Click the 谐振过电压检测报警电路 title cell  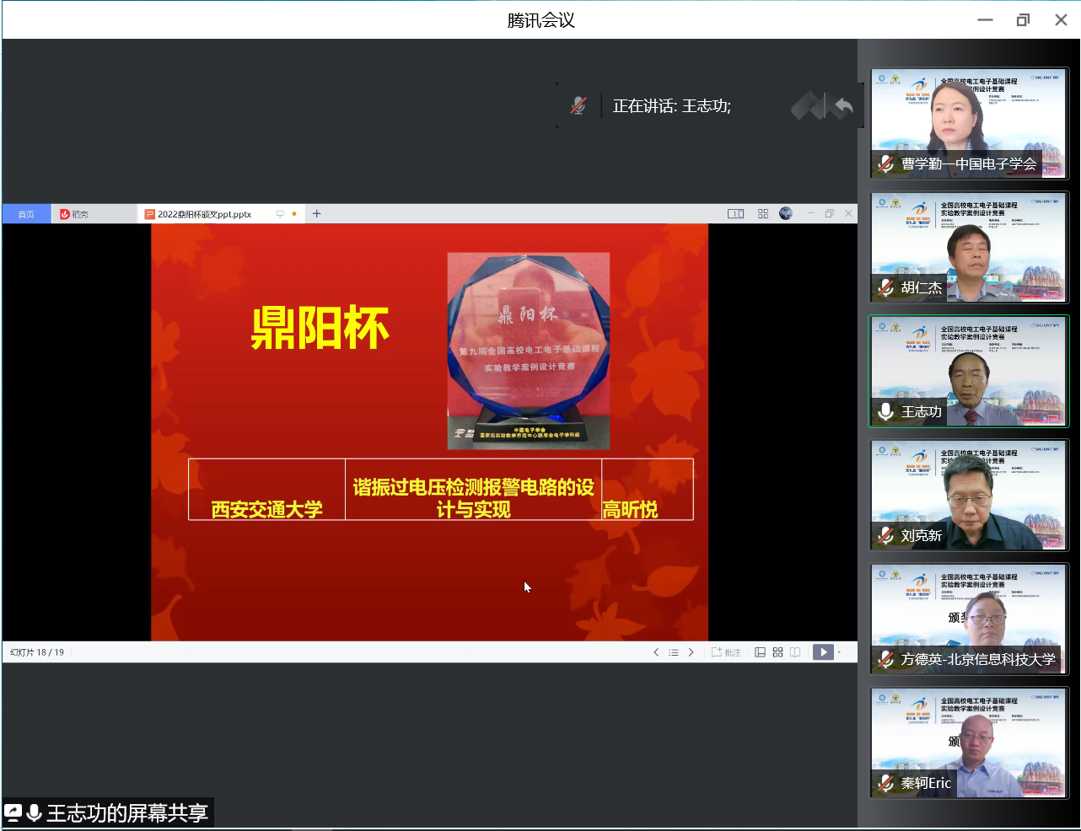pos(474,490)
